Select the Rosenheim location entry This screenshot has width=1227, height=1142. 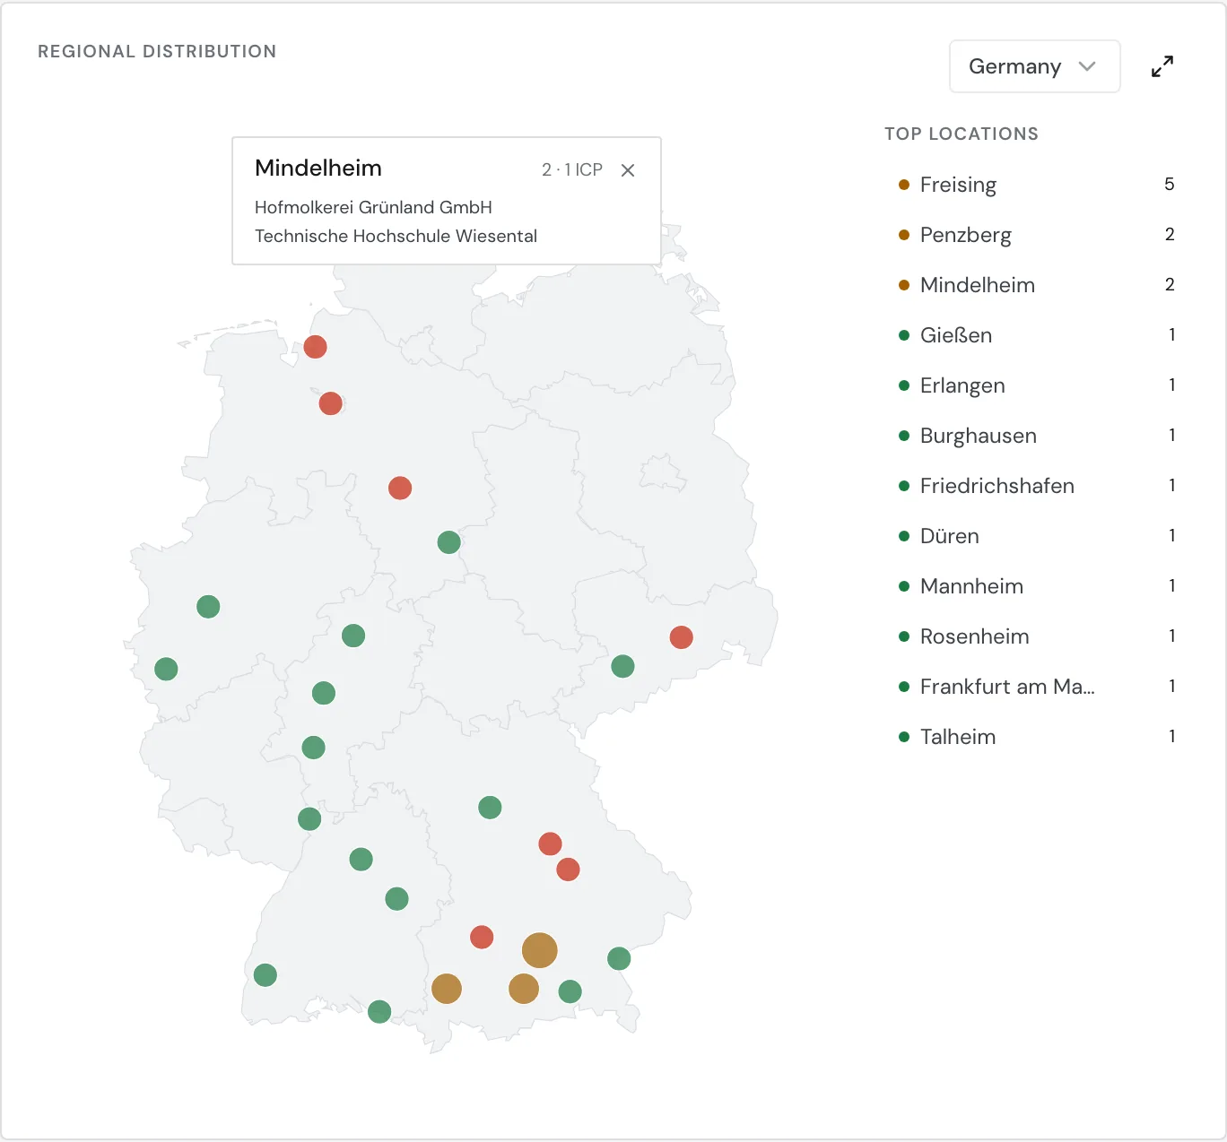[1036, 636]
